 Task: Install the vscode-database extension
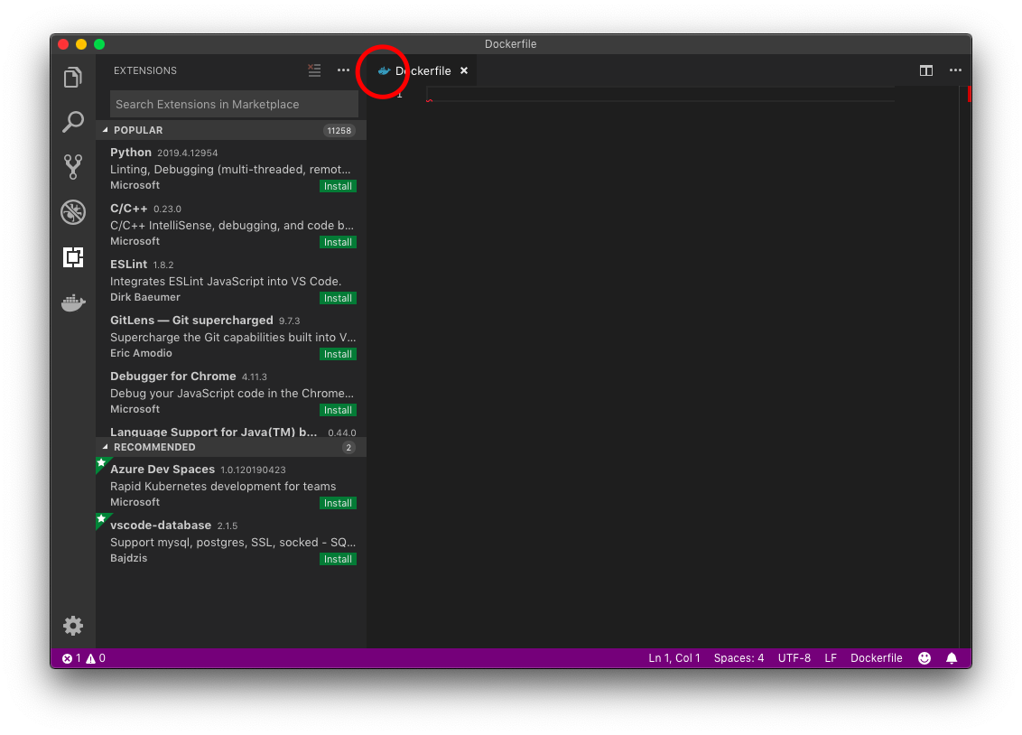click(x=338, y=559)
